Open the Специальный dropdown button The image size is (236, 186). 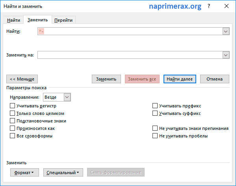63,173
